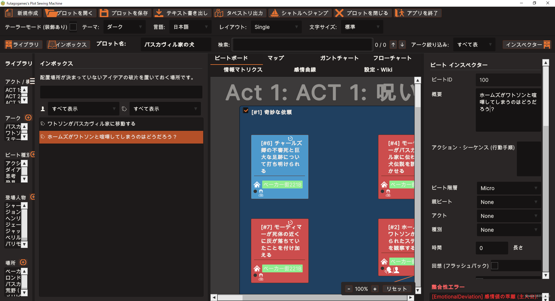Screen dimensions: 555x301
Task: Select inbox item ワトソンがバスカヴィル家に移動する
Action: click(121, 124)
